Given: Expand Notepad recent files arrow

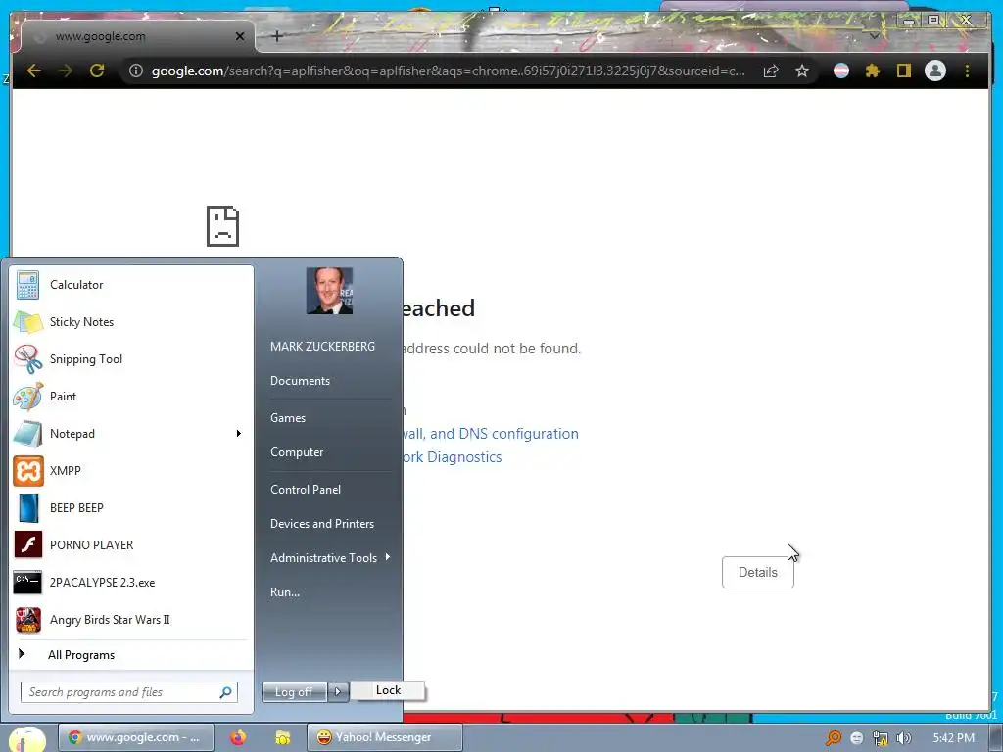Looking at the screenshot, I should 239,434.
